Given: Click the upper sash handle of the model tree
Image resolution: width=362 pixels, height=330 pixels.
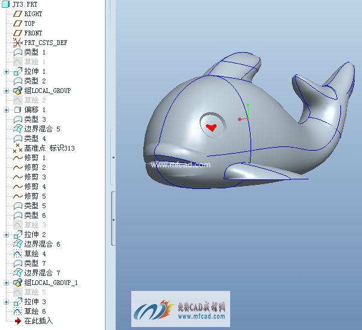Looking at the screenshot, I should coord(113,157).
